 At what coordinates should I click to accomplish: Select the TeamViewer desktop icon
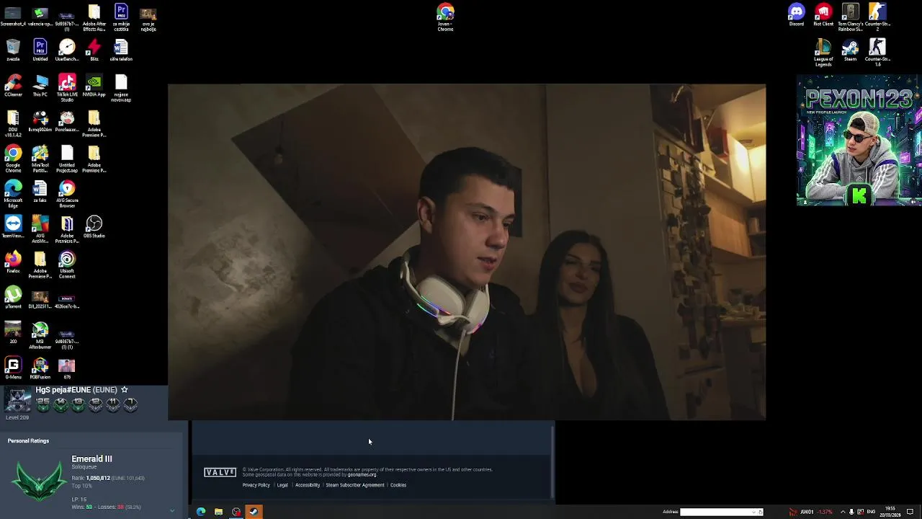[13, 226]
